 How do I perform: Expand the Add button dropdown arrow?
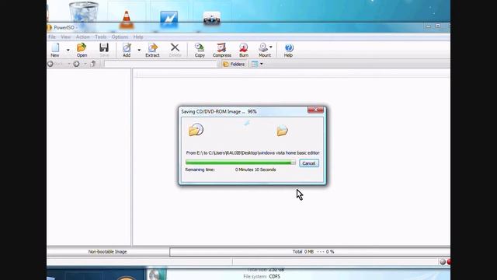(x=139, y=50)
